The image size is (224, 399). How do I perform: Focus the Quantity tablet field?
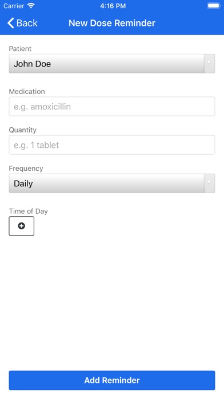[112, 145]
